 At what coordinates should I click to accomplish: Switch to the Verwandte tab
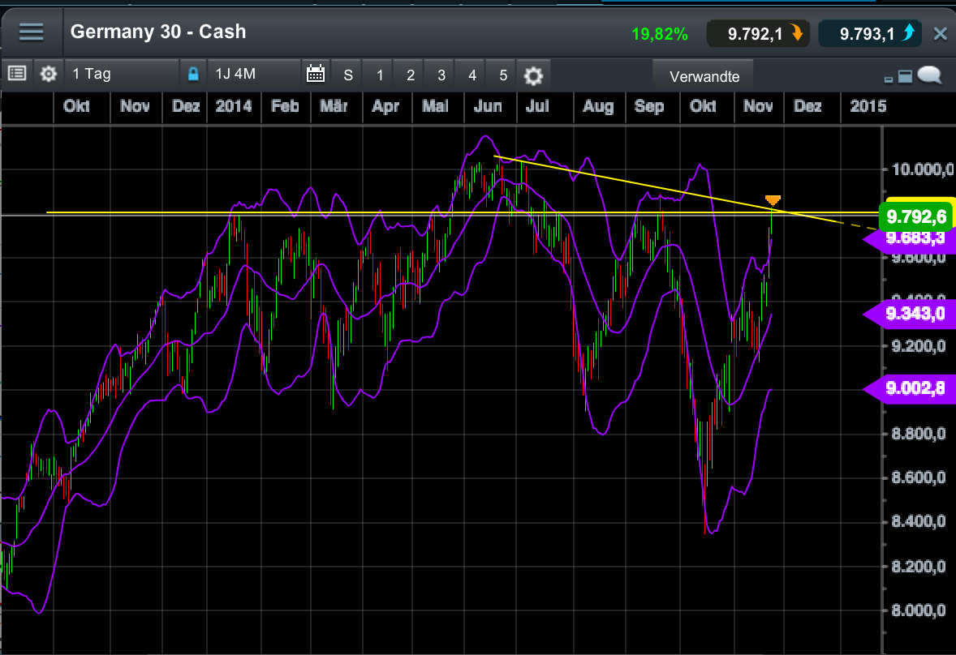(x=703, y=75)
